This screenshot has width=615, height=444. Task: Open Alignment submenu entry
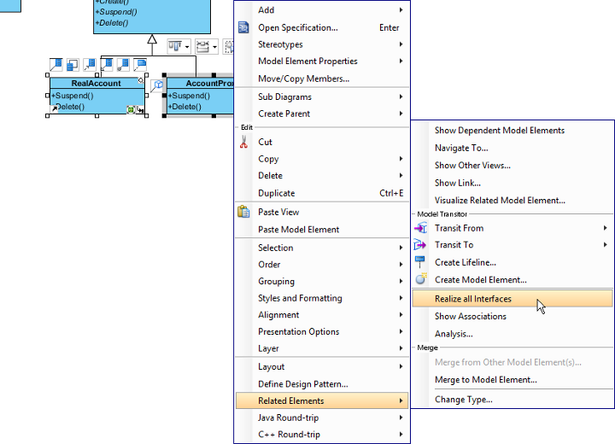(322, 315)
